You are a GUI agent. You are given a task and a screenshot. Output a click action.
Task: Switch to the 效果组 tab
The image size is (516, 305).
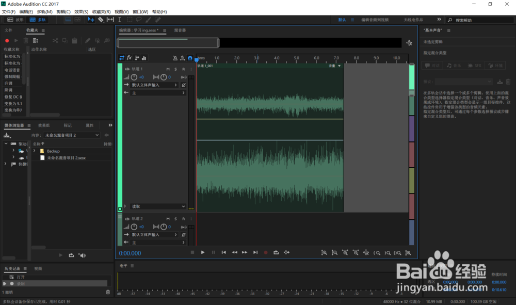[x=44, y=125]
